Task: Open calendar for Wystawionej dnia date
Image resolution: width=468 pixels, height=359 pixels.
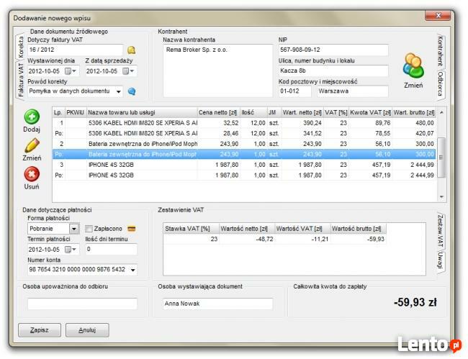Action: click(x=70, y=71)
